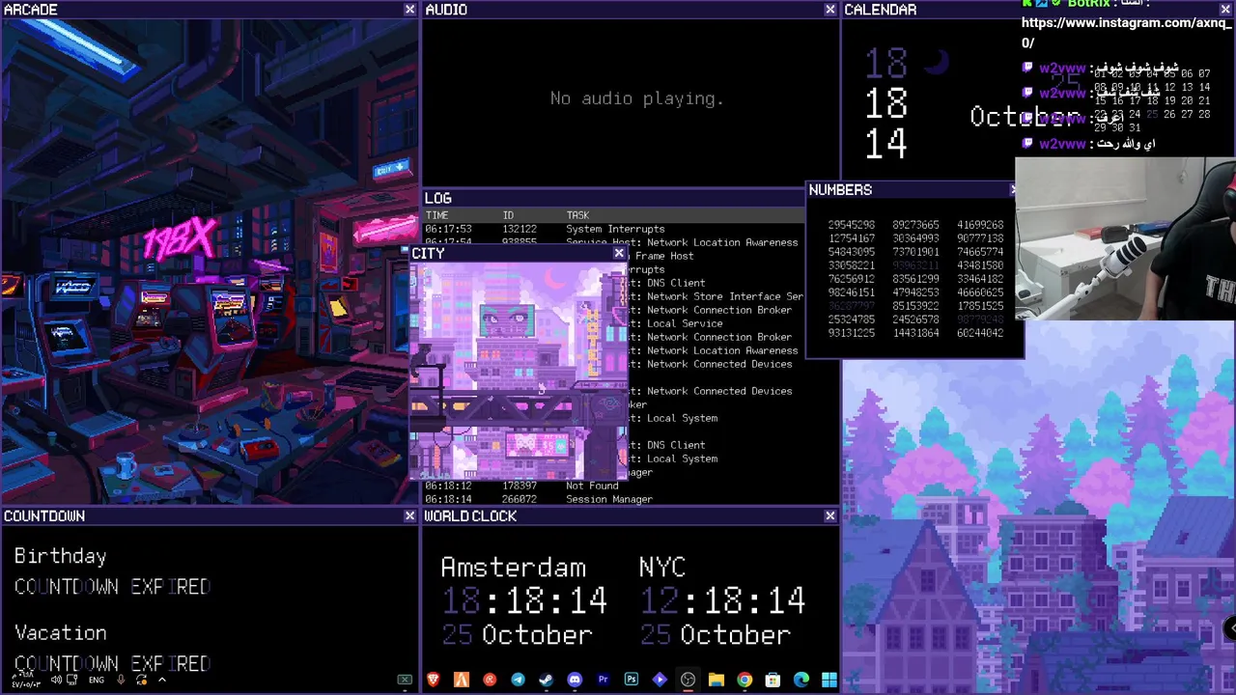Open Google Chrome from the taskbar
Image resolution: width=1236 pixels, height=695 pixels.
[744, 680]
